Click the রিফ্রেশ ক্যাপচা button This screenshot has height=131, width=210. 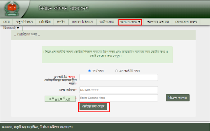coord(178,98)
